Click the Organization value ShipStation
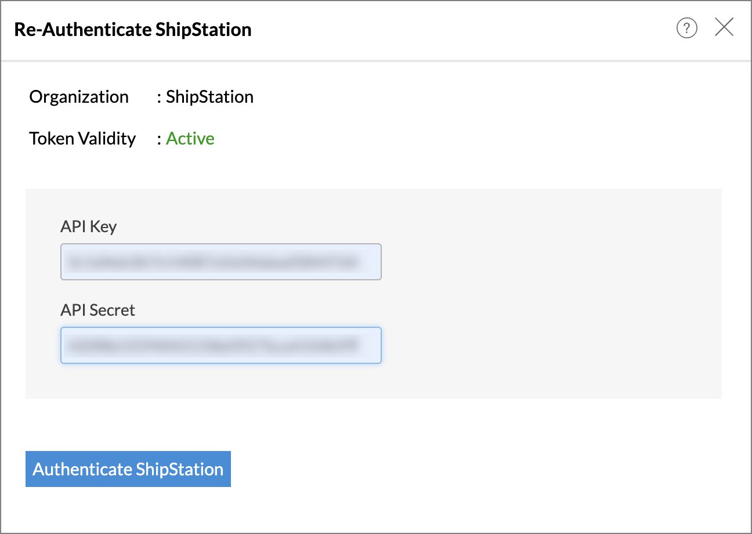The height and width of the screenshot is (534, 752). (x=209, y=96)
